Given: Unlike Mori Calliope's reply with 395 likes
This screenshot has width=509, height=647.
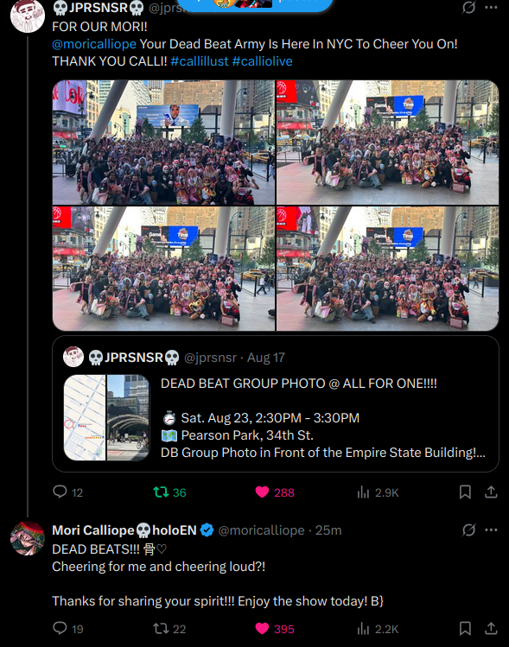Looking at the screenshot, I should [275, 629].
